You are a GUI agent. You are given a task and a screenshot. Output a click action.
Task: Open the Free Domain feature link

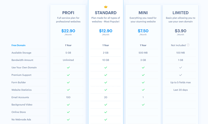pyautogui.click(x=18, y=45)
